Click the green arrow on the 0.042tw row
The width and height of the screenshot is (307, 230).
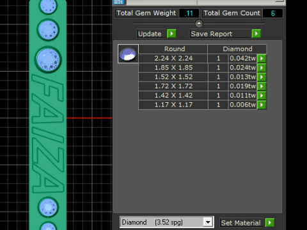262,58
